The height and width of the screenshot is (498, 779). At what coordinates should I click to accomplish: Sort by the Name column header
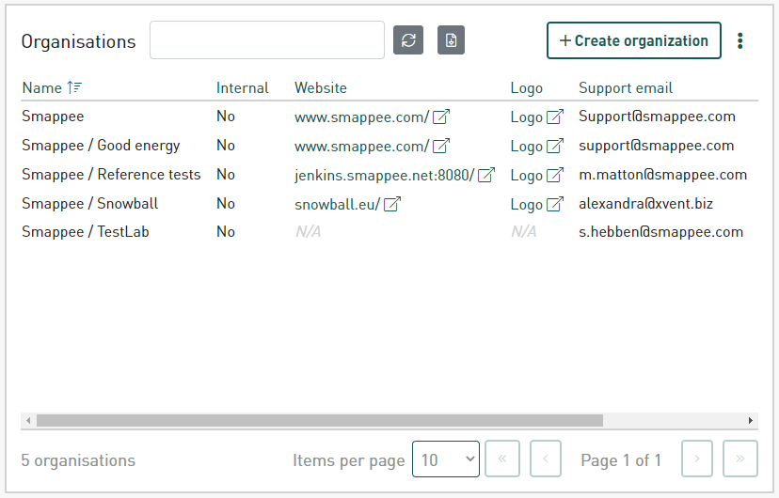coord(42,87)
